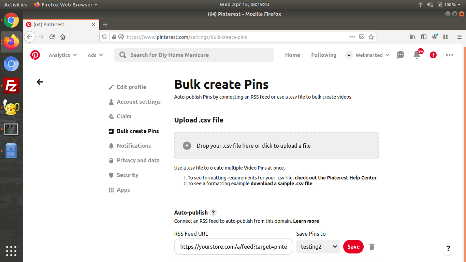The width and height of the screenshot is (466, 262).
Task: Select Bulk create Pins in sidebar
Action: pyautogui.click(x=137, y=131)
